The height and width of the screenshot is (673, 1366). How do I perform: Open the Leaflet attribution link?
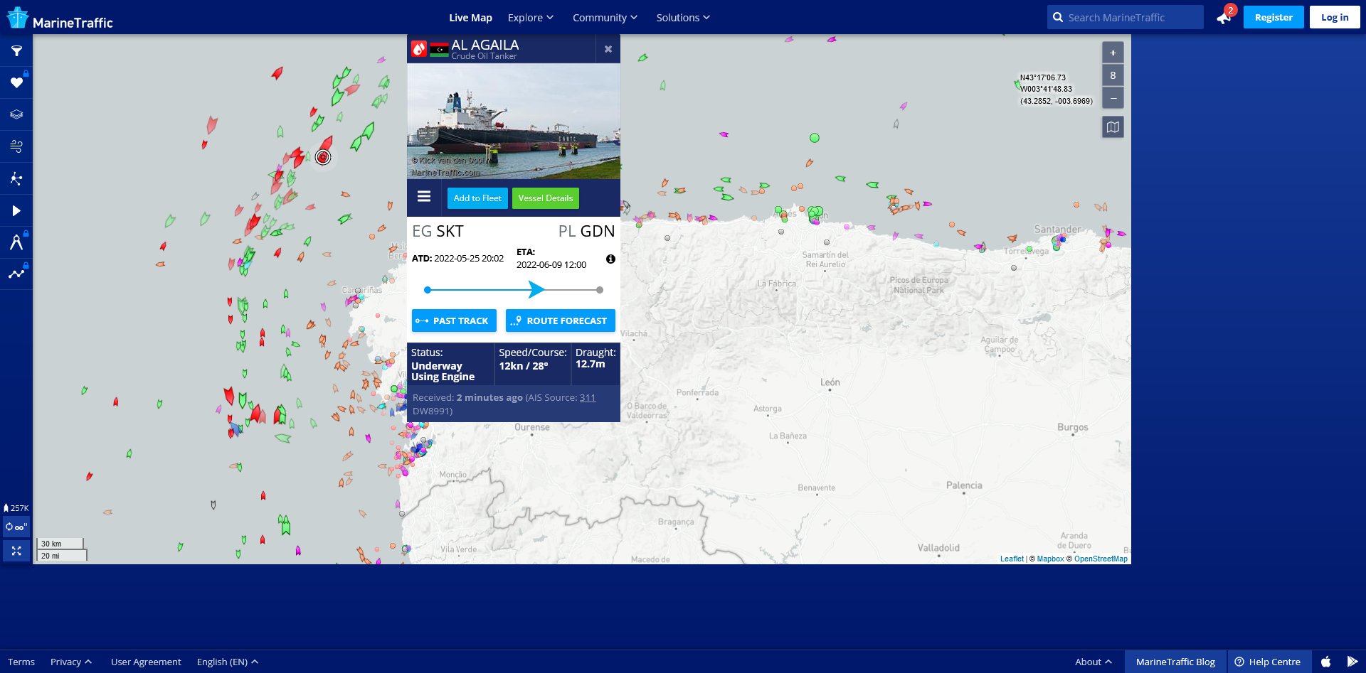click(1012, 559)
